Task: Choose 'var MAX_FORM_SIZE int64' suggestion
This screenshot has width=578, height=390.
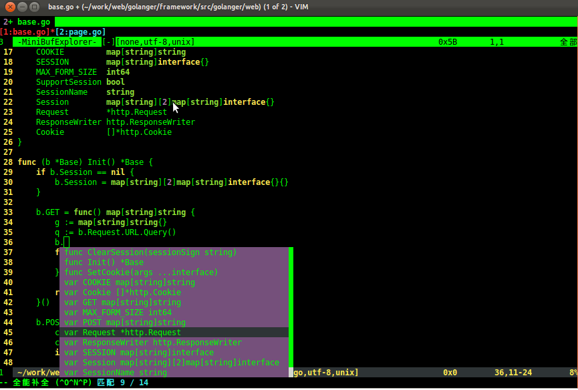Action: [x=118, y=313]
